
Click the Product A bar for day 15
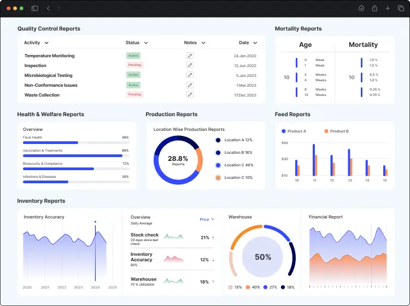coord(384,171)
